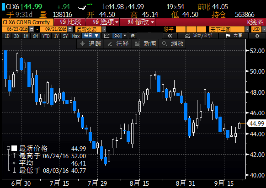
Task: Open the 最新交易 field dropdown arrow
Action: [x=104, y=29]
